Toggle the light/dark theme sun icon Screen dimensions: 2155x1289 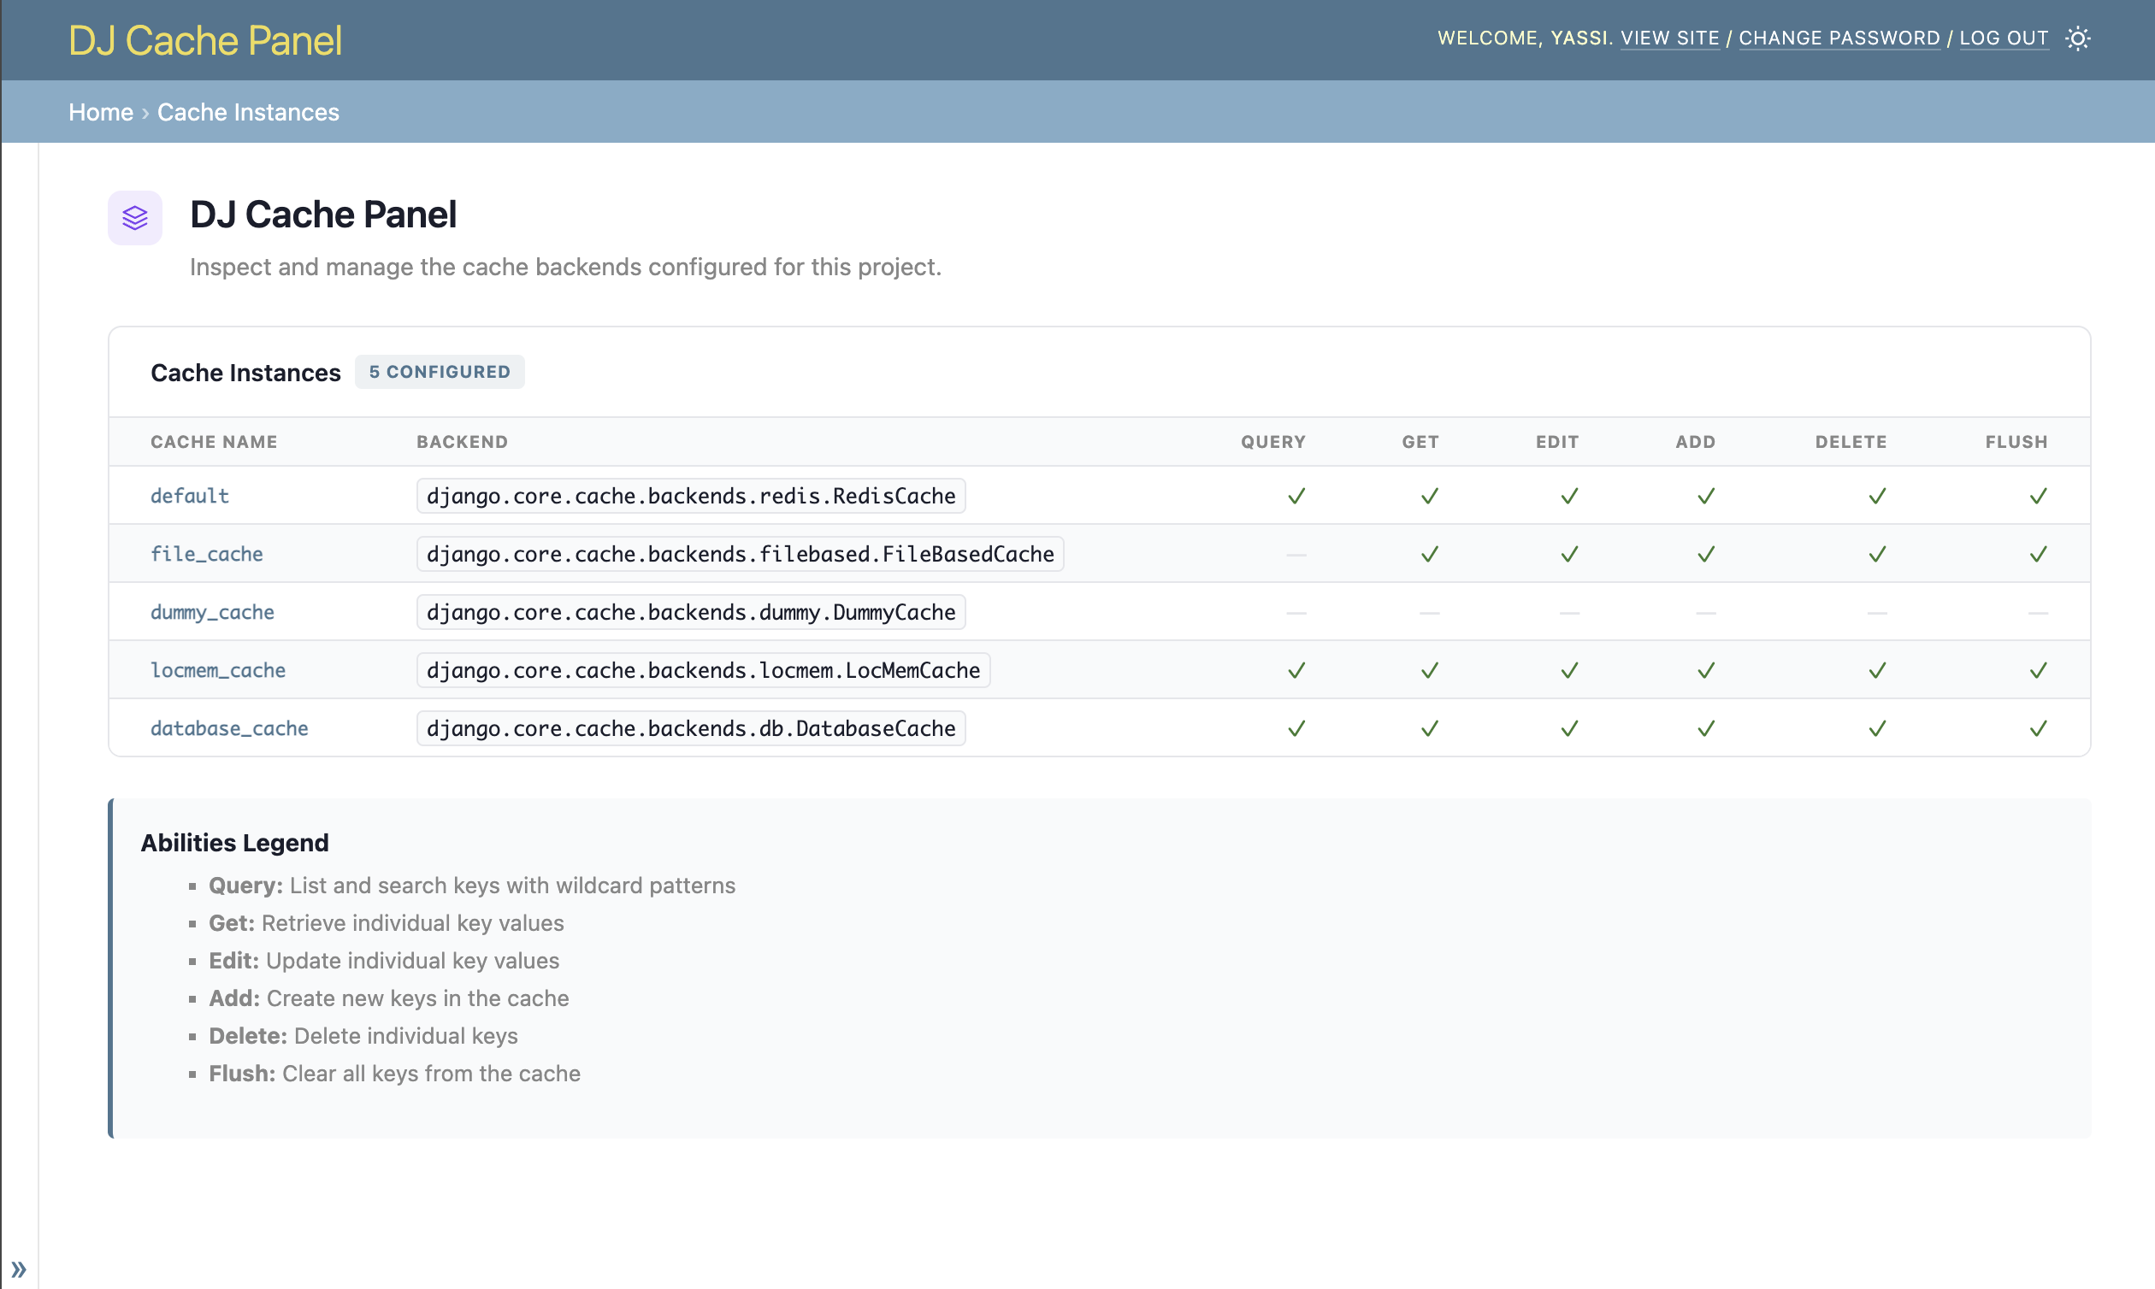pyautogui.click(x=2078, y=38)
